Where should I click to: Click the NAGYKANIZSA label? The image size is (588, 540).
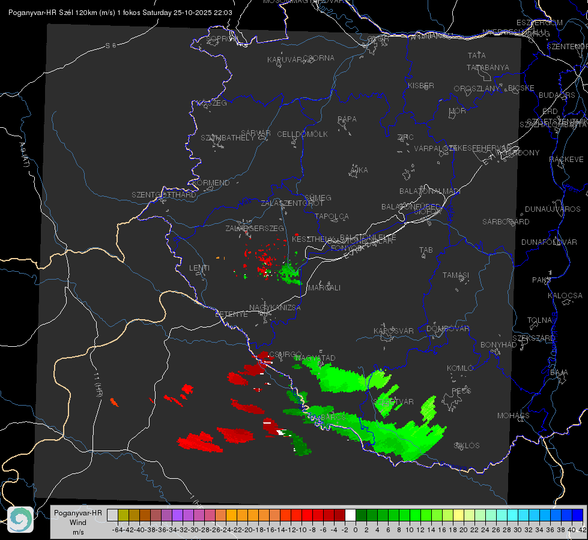pyautogui.click(x=275, y=308)
